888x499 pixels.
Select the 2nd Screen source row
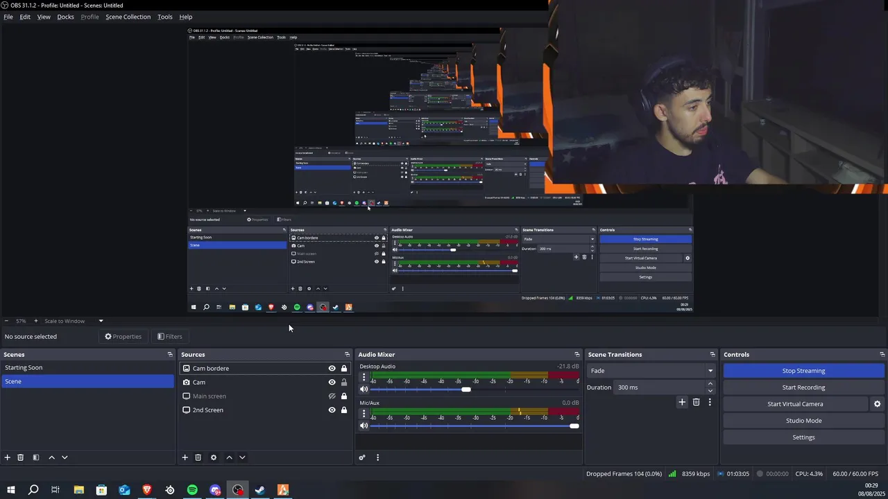click(x=264, y=410)
